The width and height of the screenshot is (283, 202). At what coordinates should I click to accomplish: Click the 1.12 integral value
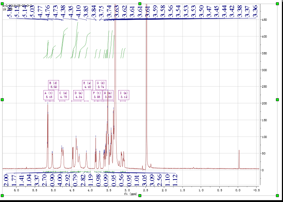(175, 180)
